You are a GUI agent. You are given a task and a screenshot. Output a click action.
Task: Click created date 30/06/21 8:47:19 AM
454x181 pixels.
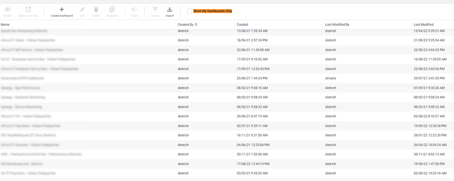tap(252, 116)
